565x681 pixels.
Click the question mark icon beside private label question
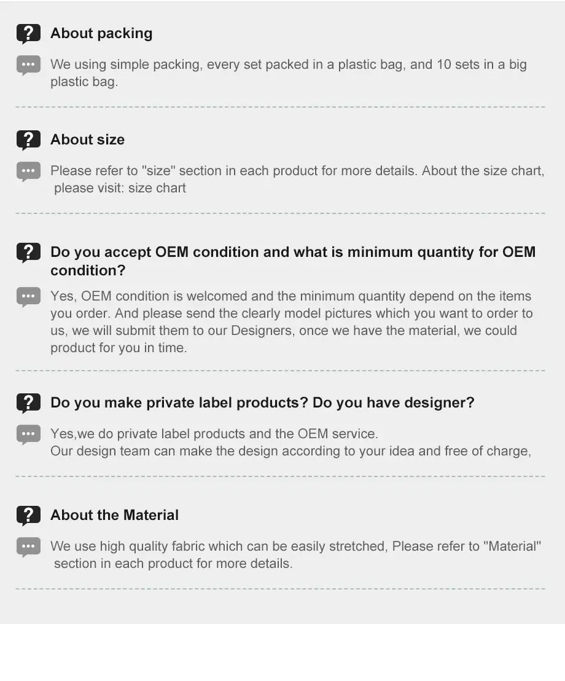28,403
